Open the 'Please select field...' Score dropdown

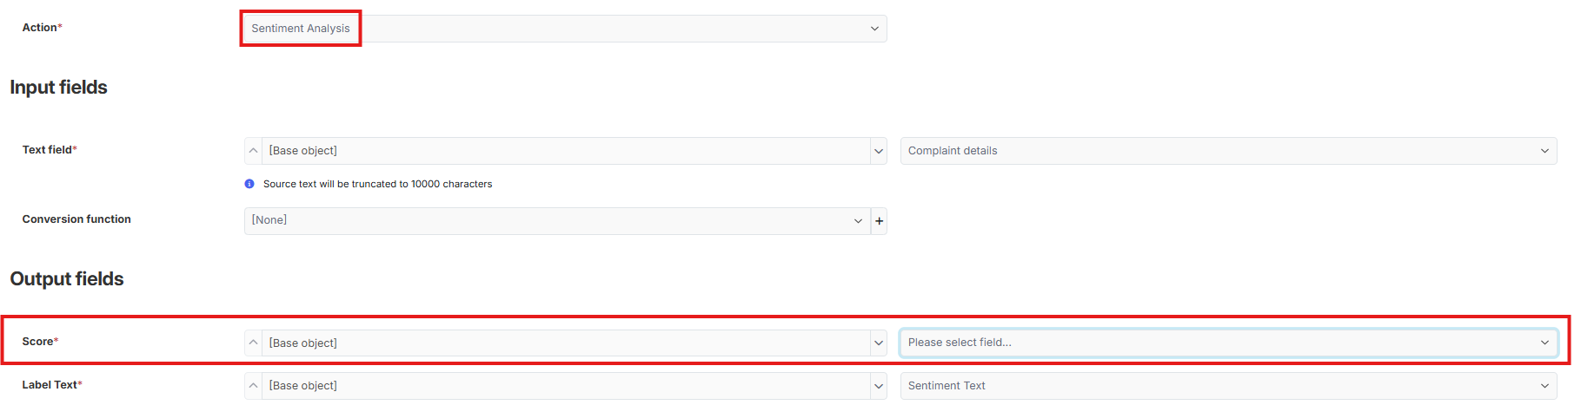click(x=1227, y=343)
